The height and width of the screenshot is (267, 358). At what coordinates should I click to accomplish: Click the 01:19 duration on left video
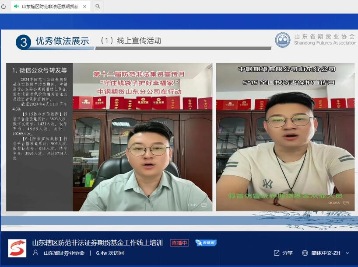[193, 205]
